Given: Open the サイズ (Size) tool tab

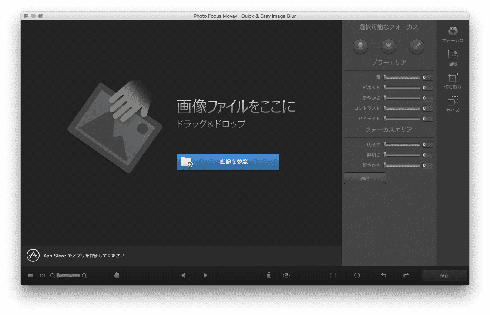Looking at the screenshot, I should click(x=453, y=105).
